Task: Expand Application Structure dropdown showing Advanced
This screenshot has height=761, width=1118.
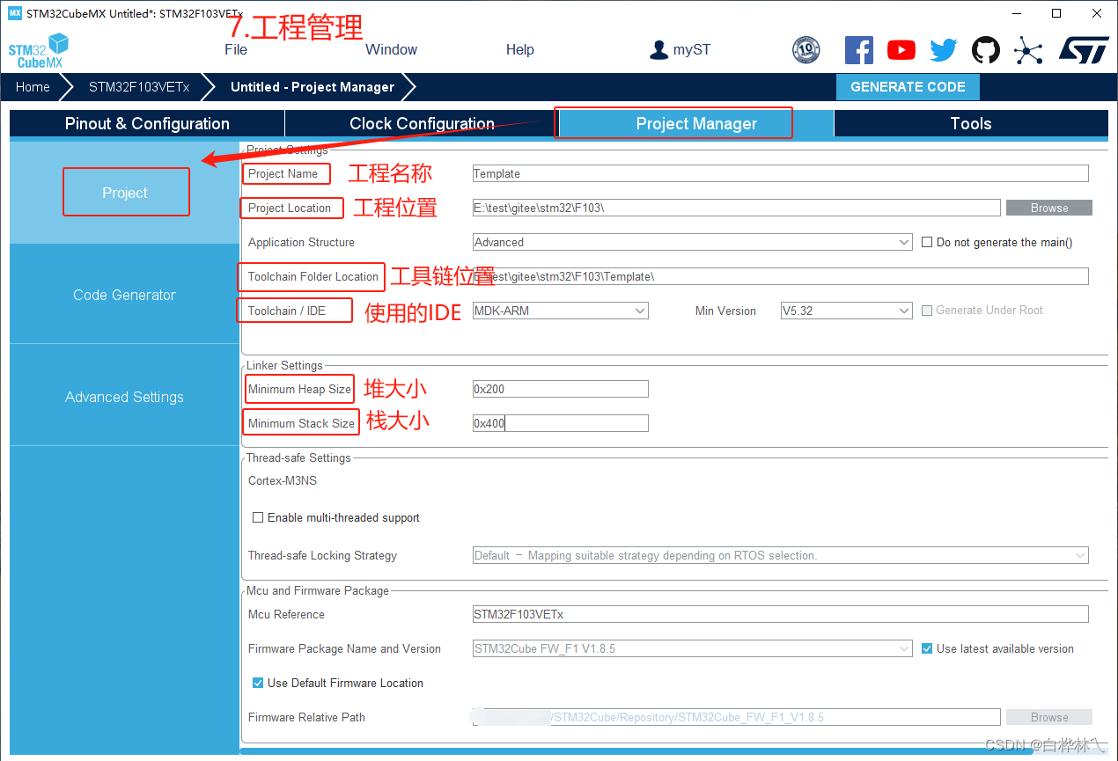Action: [x=693, y=242]
